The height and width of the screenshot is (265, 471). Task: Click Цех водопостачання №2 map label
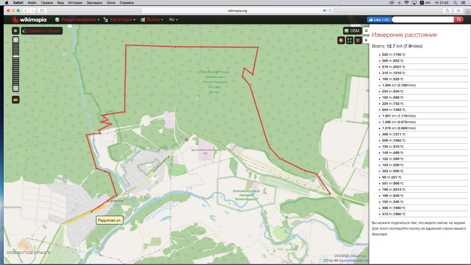click(205, 151)
